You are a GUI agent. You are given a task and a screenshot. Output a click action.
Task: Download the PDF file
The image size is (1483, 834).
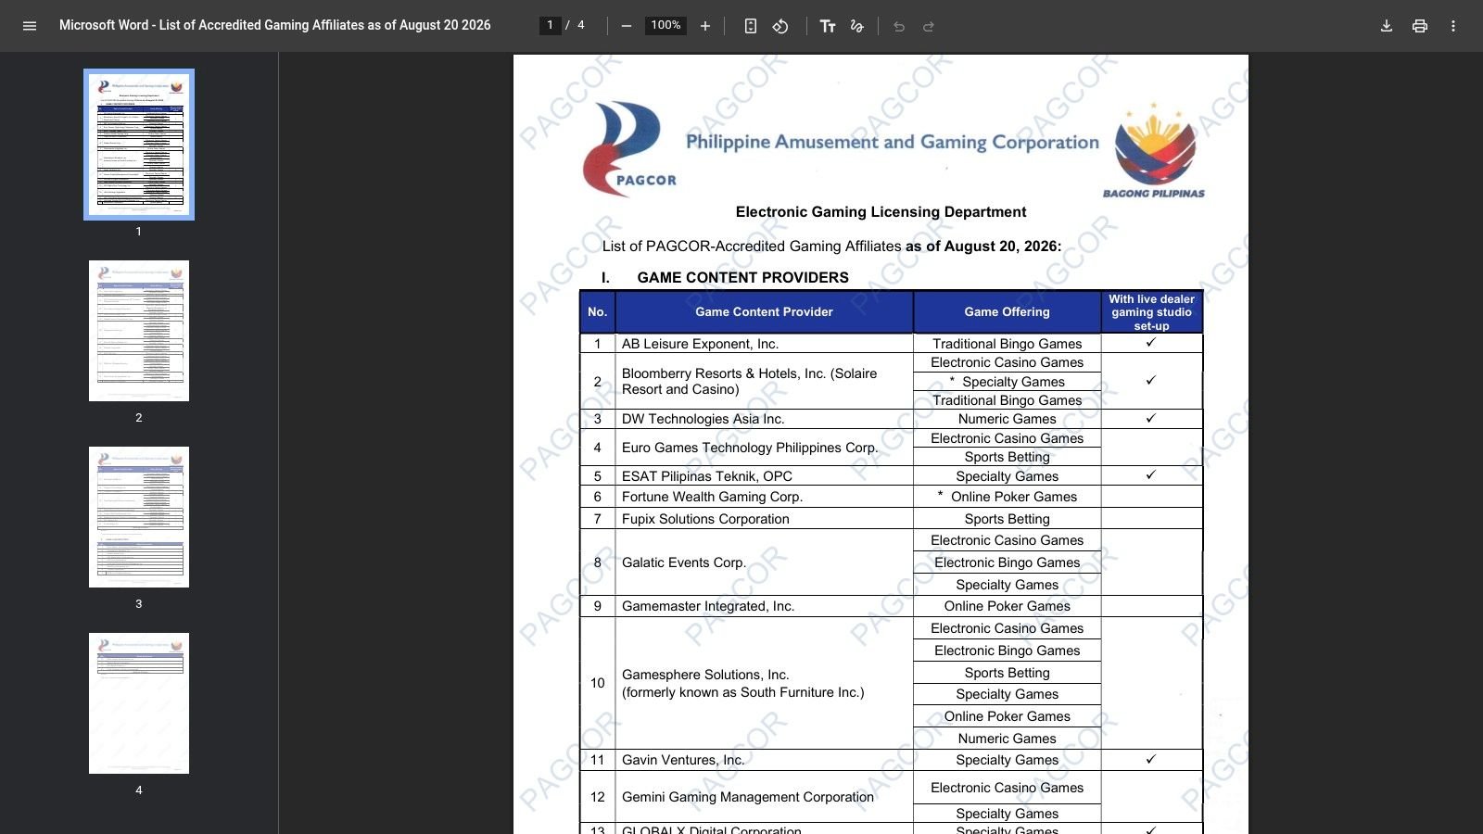pyautogui.click(x=1387, y=26)
